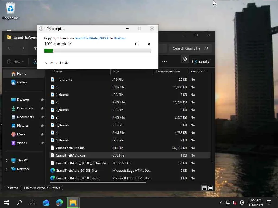Screen dimensions: 278x208
Task: Open the Recycle Bin on desktop
Action: (11, 11)
